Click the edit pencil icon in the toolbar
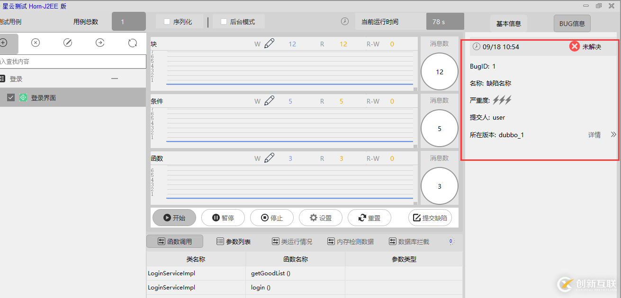621x298 pixels. pos(67,43)
